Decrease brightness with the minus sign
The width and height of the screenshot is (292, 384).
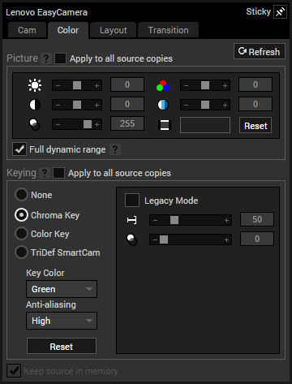(x=58, y=86)
